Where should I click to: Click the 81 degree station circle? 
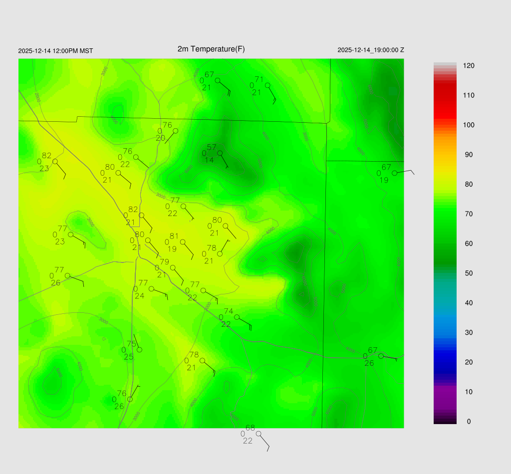pyautogui.click(x=183, y=242)
